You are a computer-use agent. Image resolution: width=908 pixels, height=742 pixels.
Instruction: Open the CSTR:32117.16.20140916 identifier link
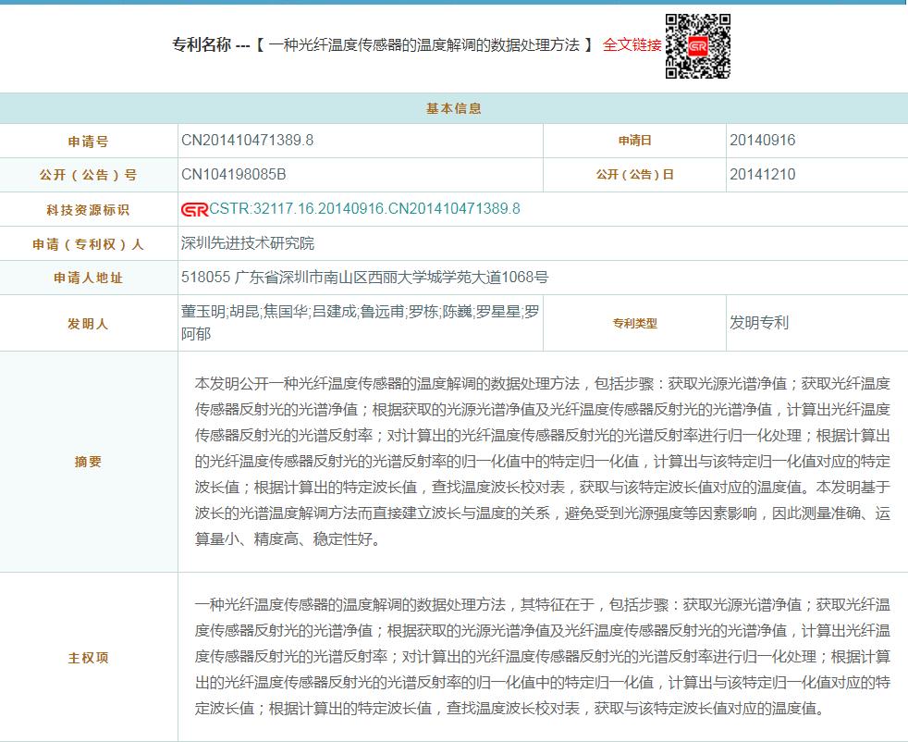[x=364, y=209]
